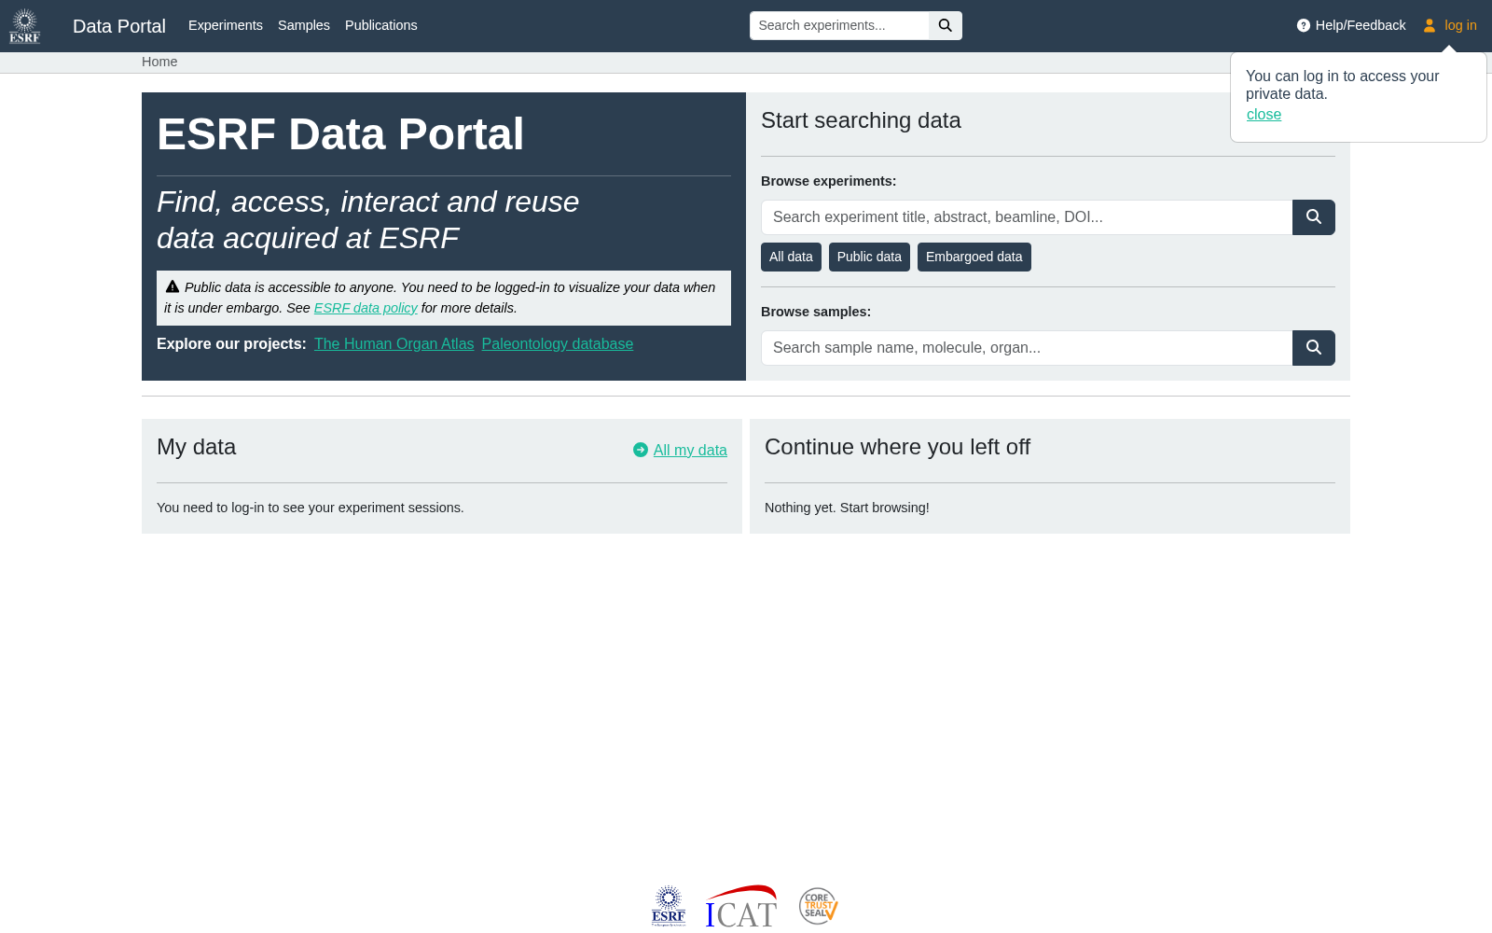Focus the sample name search field
This screenshot has width=1492, height=933.
tap(1027, 348)
